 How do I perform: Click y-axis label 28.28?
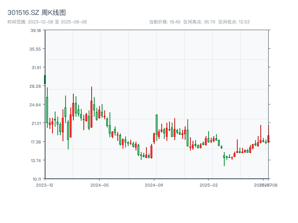click(35, 86)
